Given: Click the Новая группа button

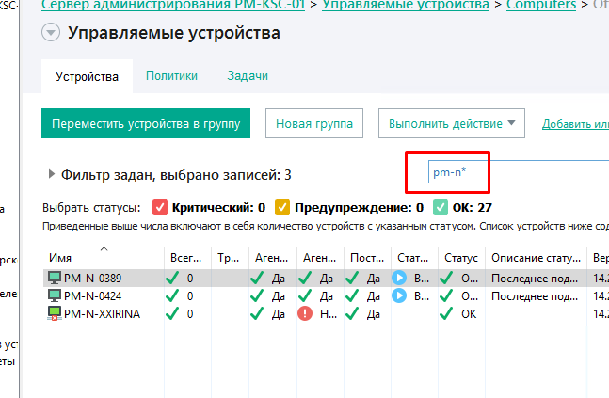Looking at the screenshot, I should click(x=313, y=123).
